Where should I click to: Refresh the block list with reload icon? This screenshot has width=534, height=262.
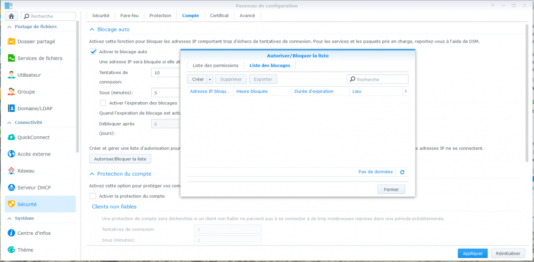[402, 173]
